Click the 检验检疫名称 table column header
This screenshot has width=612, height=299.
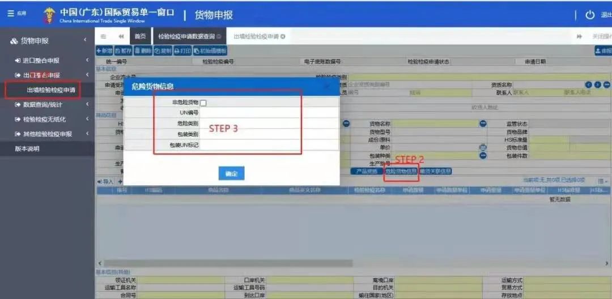pos(369,190)
